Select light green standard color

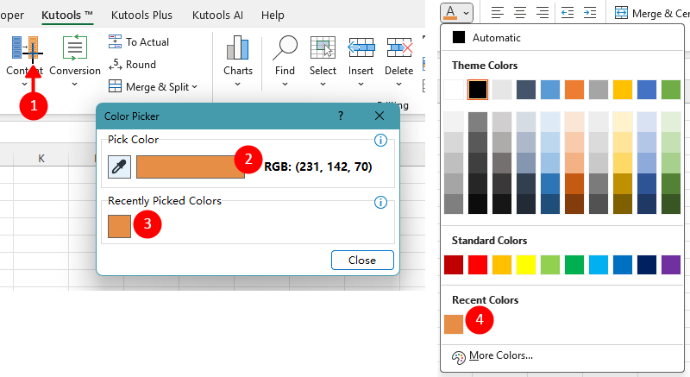[x=550, y=265]
